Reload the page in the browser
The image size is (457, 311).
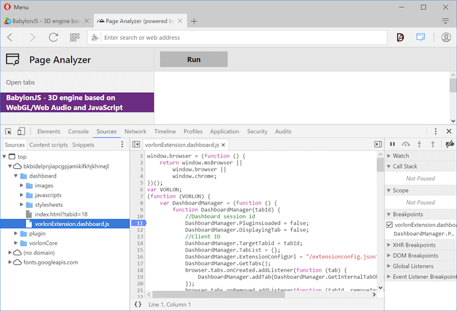[x=53, y=37]
